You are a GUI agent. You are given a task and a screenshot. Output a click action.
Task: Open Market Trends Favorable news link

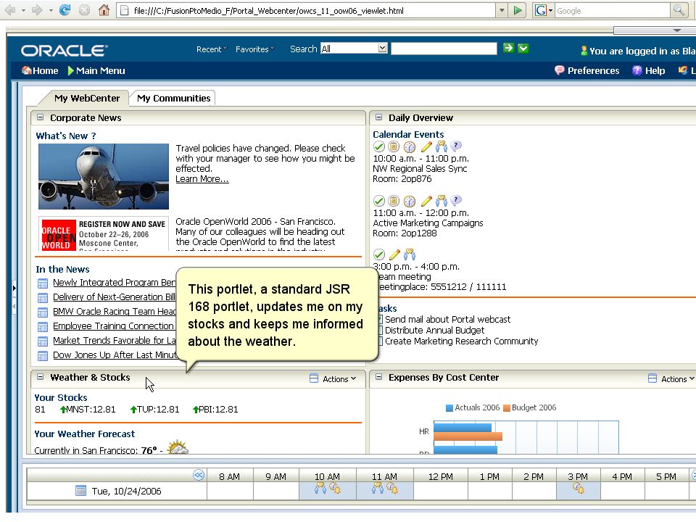(114, 341)
